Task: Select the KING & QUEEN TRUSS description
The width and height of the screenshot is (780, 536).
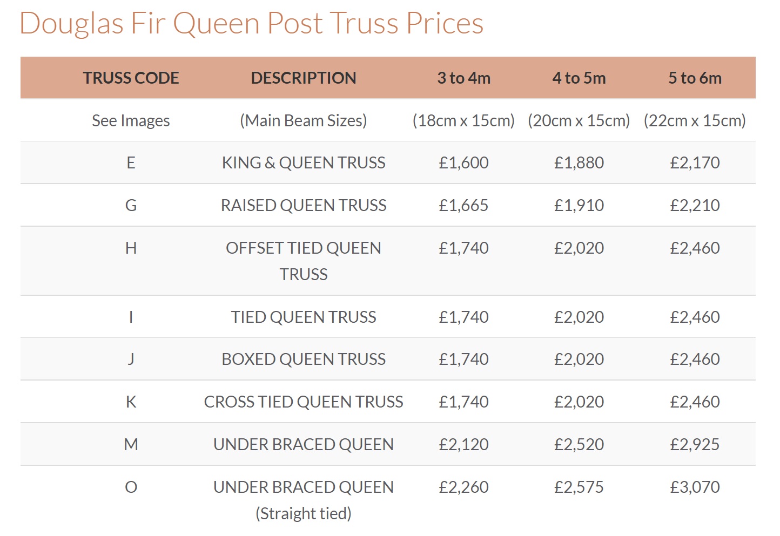Action: 304,162
